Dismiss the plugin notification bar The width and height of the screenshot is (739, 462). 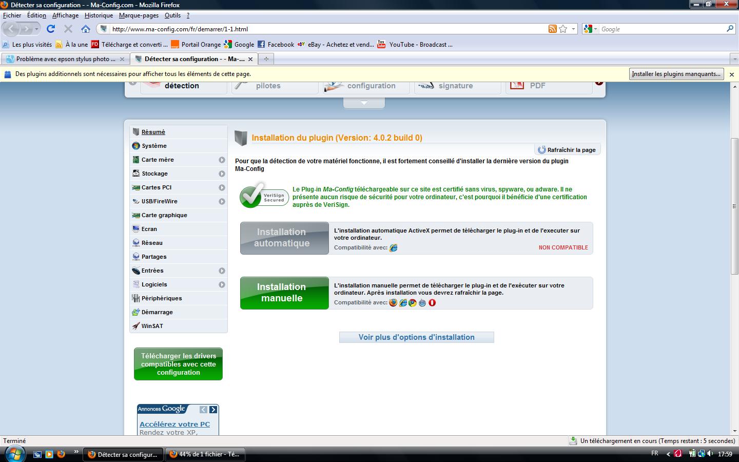(x=732, y=74)
